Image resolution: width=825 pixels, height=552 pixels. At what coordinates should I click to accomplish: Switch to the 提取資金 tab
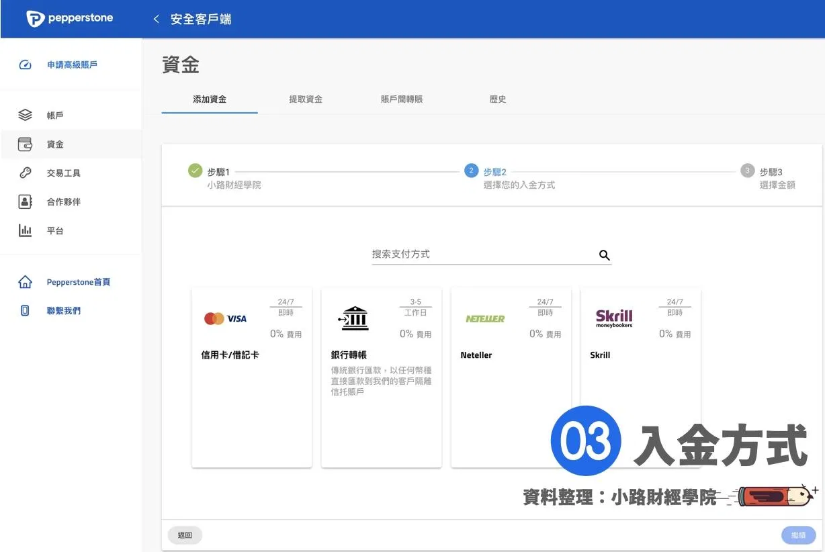point(306,99)
